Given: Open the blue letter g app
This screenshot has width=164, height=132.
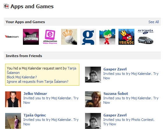Looking at the screenshot, I should tap(88, 37).
